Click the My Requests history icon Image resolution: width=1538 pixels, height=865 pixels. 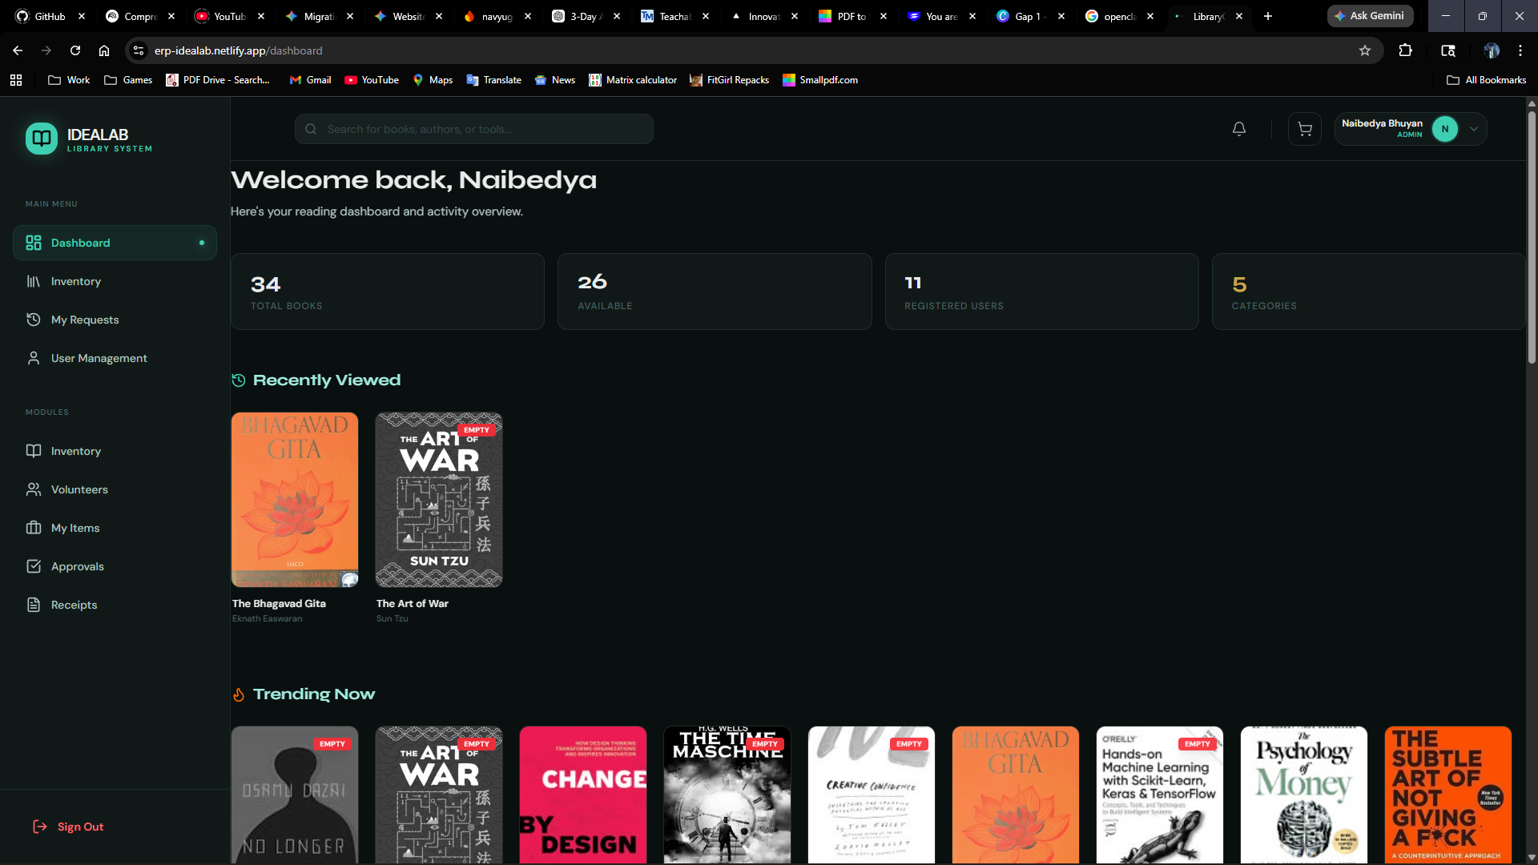[34, 320]
